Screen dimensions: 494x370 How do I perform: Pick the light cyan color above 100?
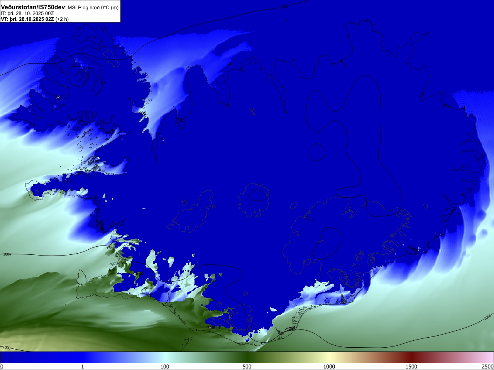point(165,357)
